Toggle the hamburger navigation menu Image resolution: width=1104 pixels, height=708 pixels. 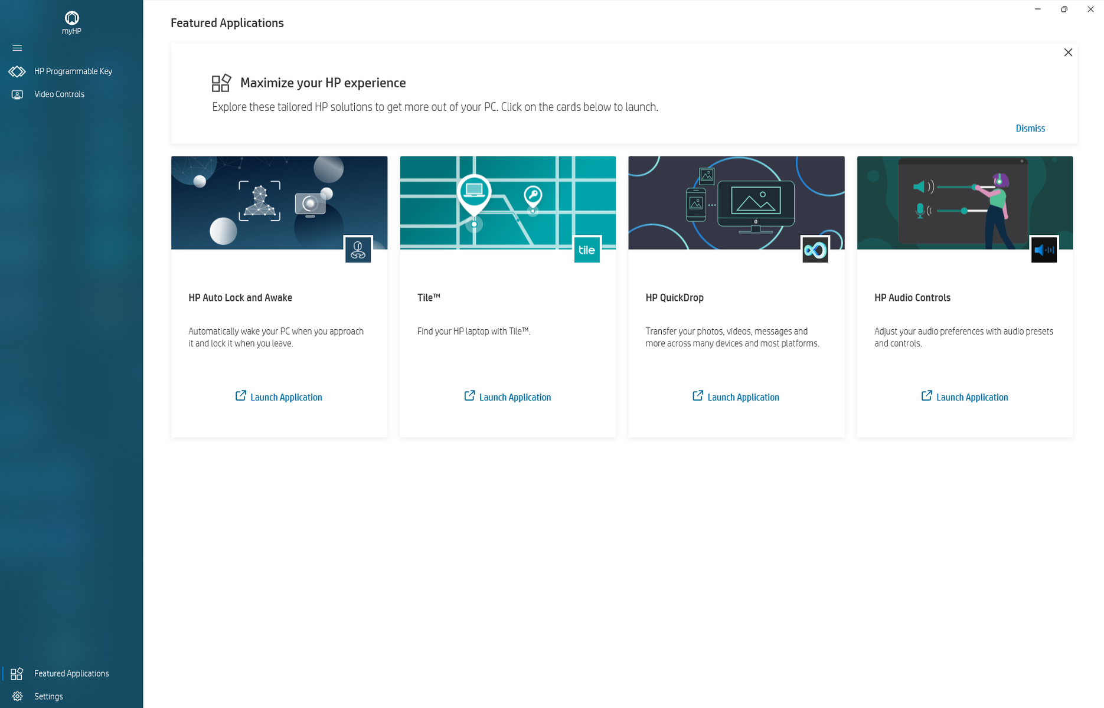point(17,48)
